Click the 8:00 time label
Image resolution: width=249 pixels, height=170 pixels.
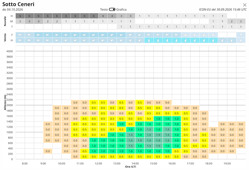(25, 163)
